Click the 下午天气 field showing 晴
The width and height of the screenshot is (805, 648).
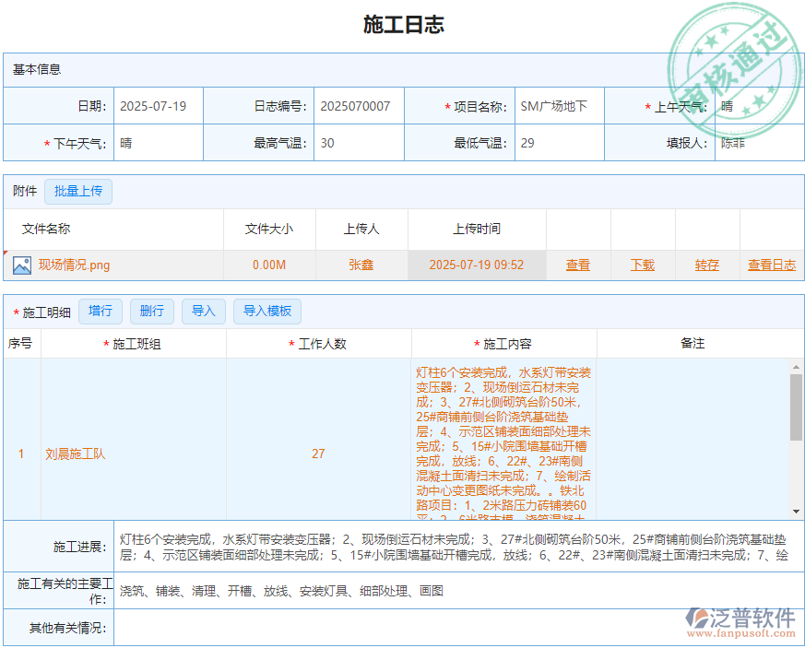(157, 143)
